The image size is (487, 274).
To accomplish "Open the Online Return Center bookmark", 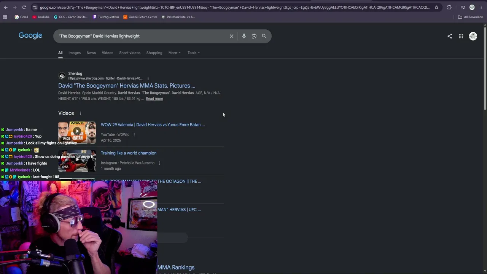I will click(x=140, y=17).
